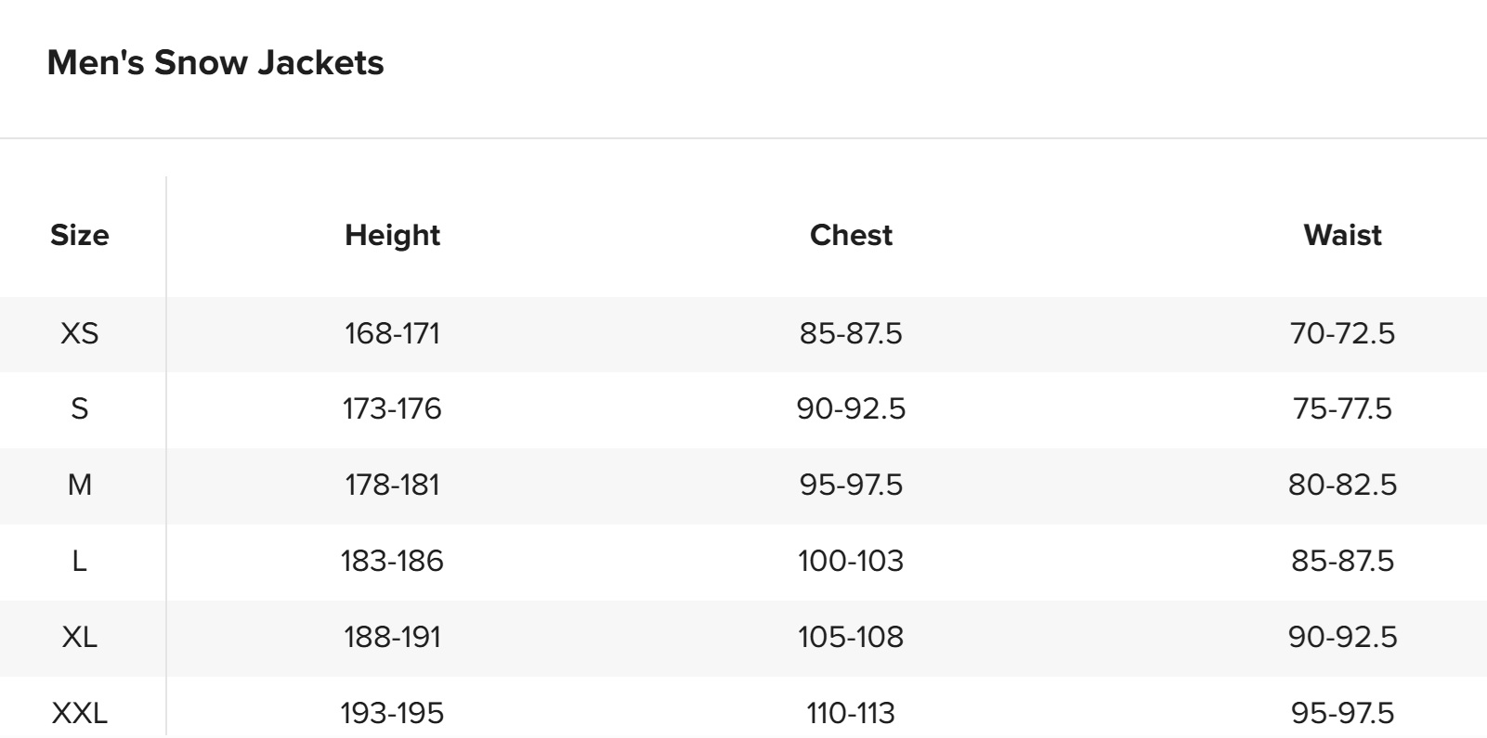Image resolution: width=1487 pixels, height=738 pixels.
Task: Select the XL size row label
Action: point(80,638)
